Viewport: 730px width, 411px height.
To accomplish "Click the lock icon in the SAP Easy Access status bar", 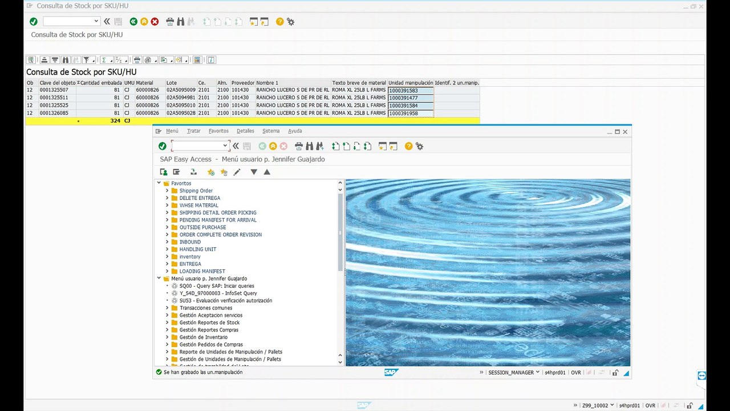I will pos(615,373).
